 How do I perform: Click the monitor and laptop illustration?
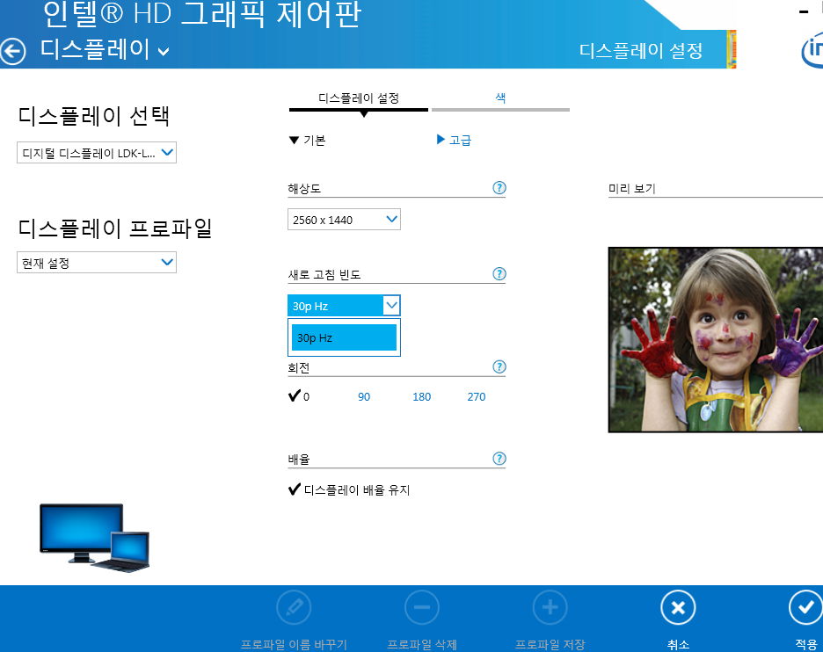click(94, 538)
